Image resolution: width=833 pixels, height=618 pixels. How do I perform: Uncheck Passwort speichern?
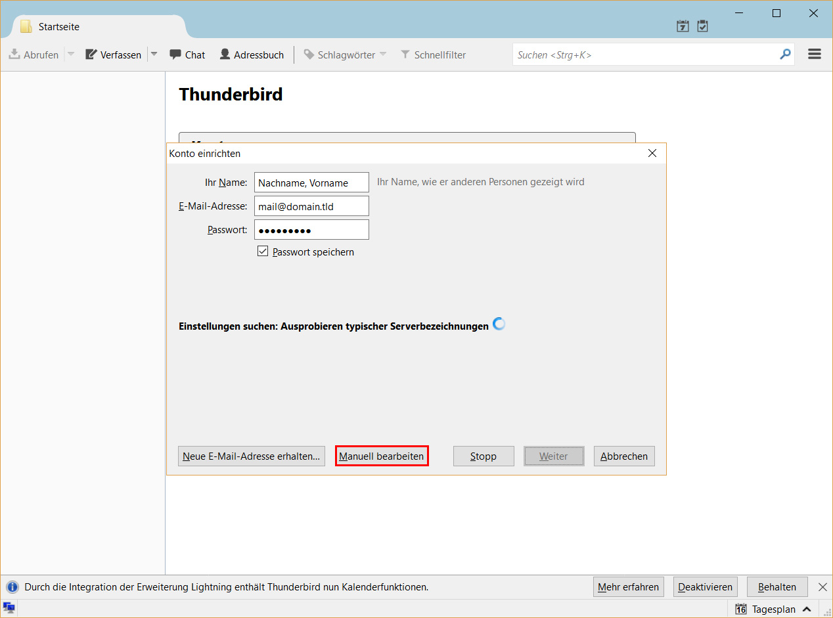pyautogui.click(x=263, y=251)
